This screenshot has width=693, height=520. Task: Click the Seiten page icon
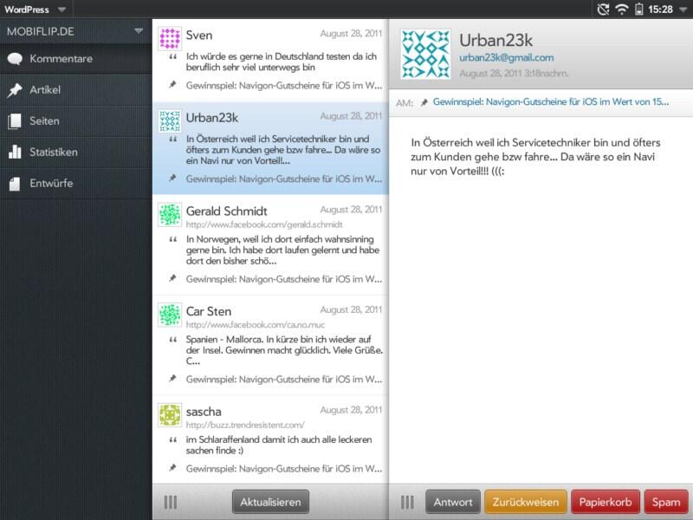(x=15, y=120)
